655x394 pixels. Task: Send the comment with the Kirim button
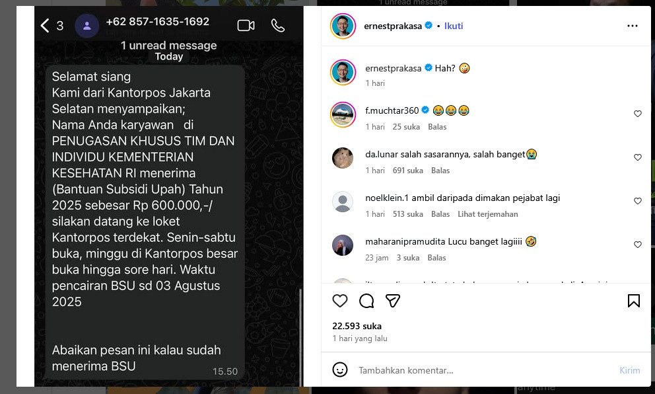tap(629, 370)
